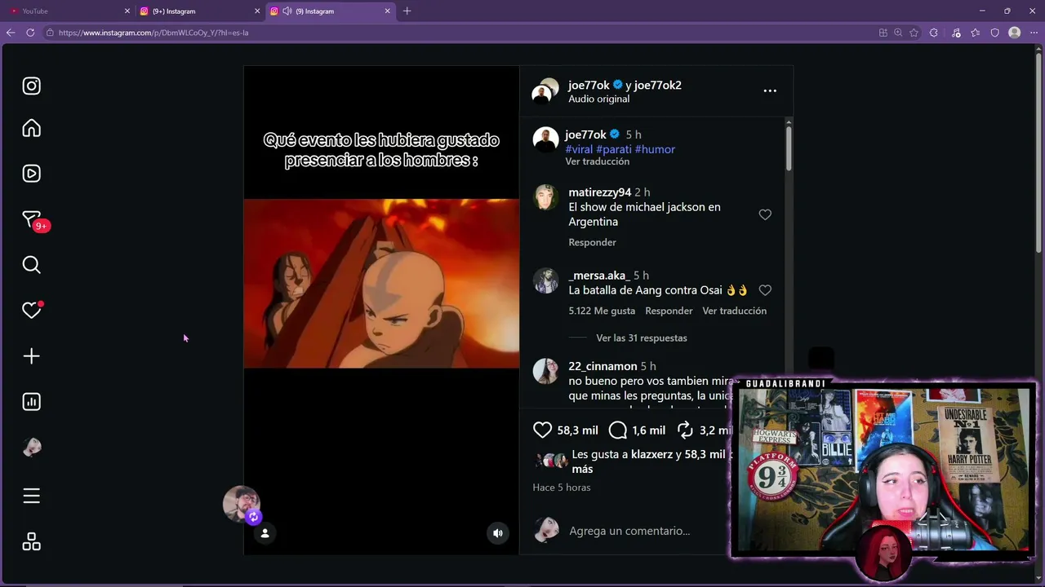Open your profile from sidebar avatar
Screen dimensions: 1045x587
[31, 447]
